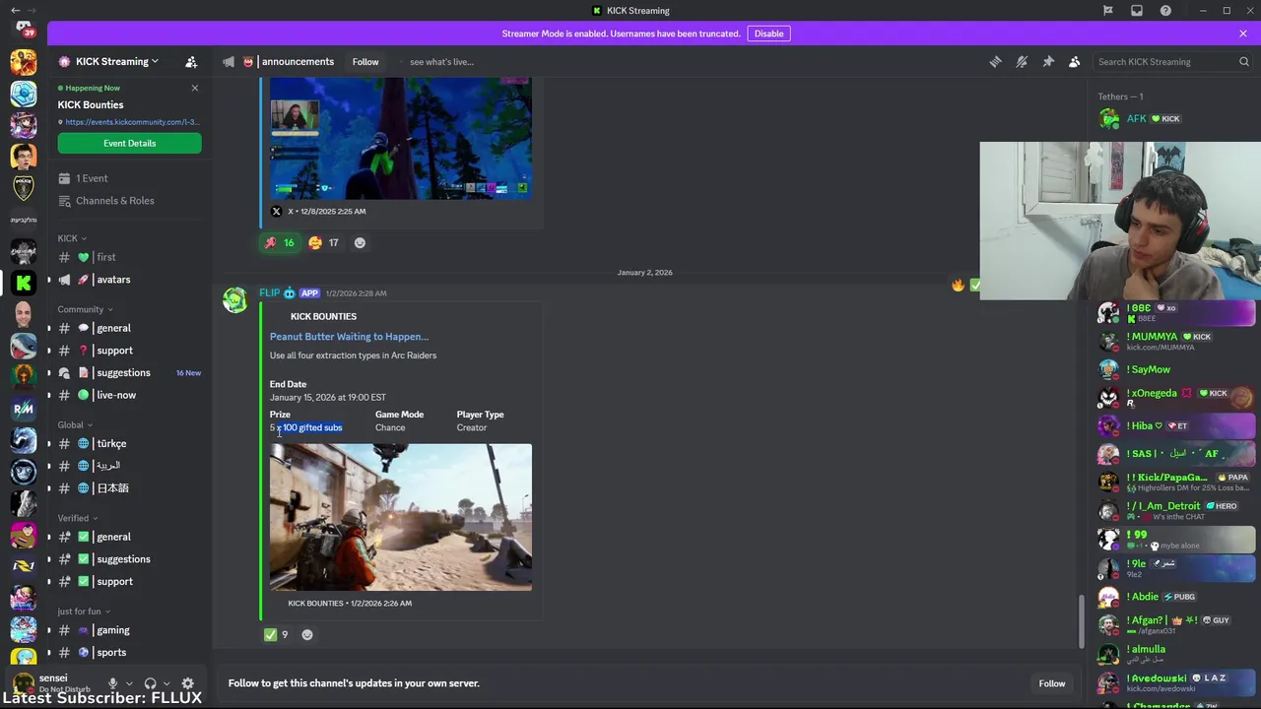Viewport: 1261px width, 709px height.
Task: Collapse the just for fun category
Action: point(84,612)
